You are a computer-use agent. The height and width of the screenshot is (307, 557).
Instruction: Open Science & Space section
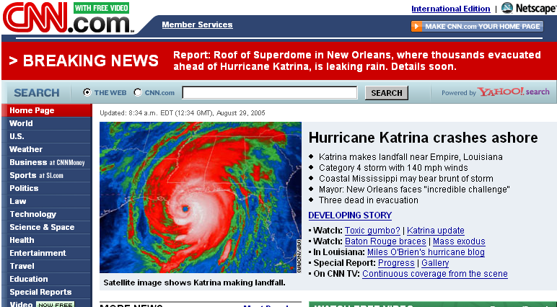tap(46, 227)
